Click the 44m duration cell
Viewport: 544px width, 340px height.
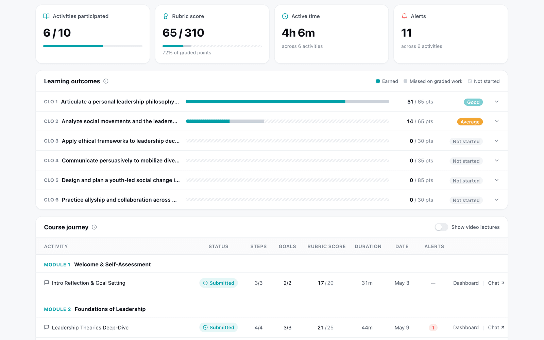[x=367, y=327]
